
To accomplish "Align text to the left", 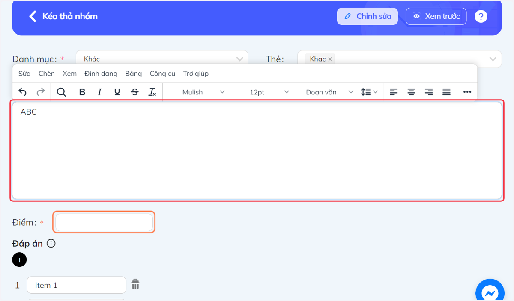I will pyautogui.click(x=394, y=92).
